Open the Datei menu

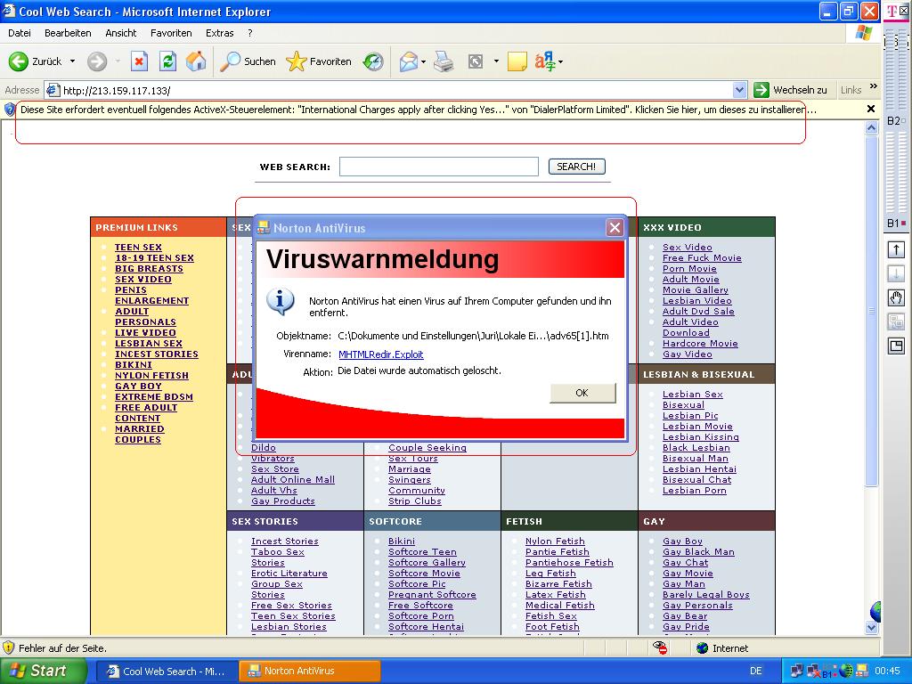pos(20,33)
